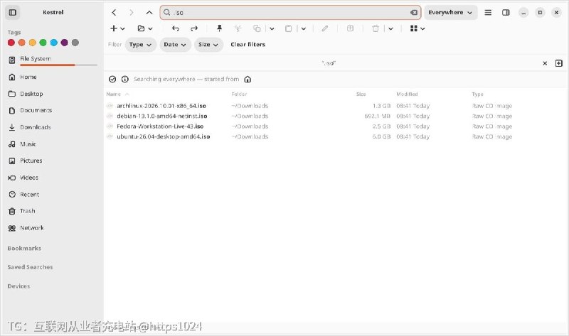Paste from clipboard icon
Screen dimensions: 569x336
pos(288,28)
